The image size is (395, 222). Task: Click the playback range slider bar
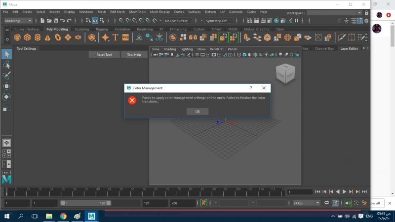[85, 203]
